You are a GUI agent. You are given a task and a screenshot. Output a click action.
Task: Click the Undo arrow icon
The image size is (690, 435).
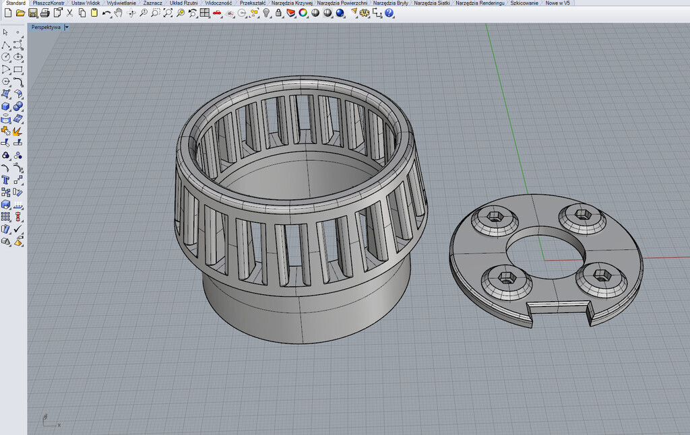[106, 13]
